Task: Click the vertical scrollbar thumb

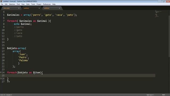Action: point(169,36)
